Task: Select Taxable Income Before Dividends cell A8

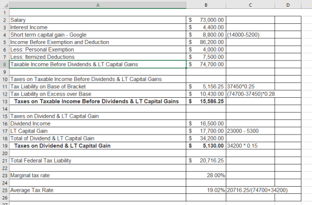Action: pyautogui.click(x=97, y=64)
